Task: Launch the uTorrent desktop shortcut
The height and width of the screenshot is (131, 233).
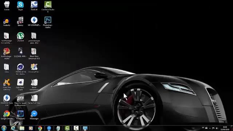Action: click(20, 37)
